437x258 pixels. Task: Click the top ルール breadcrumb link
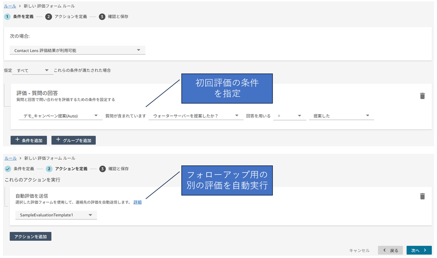(x=10, y=6)
